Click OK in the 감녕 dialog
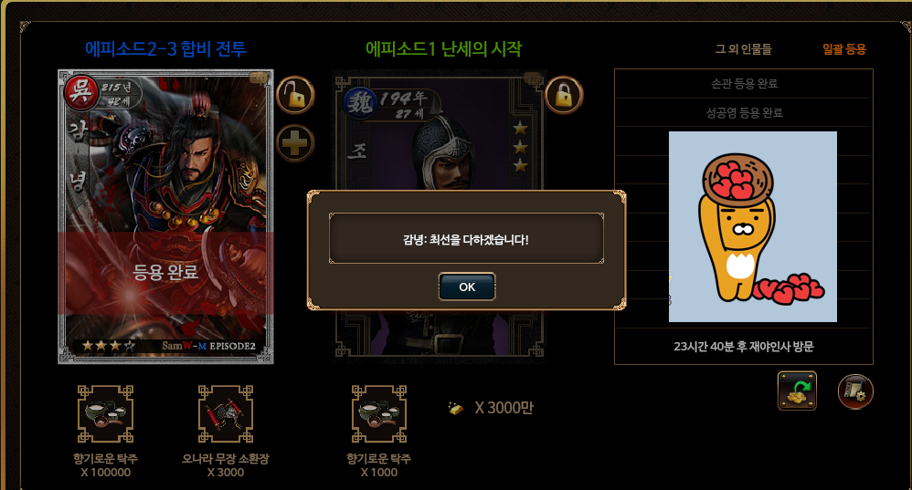Image resolution: width=912 pixels, height=490 pixels. 466,287
